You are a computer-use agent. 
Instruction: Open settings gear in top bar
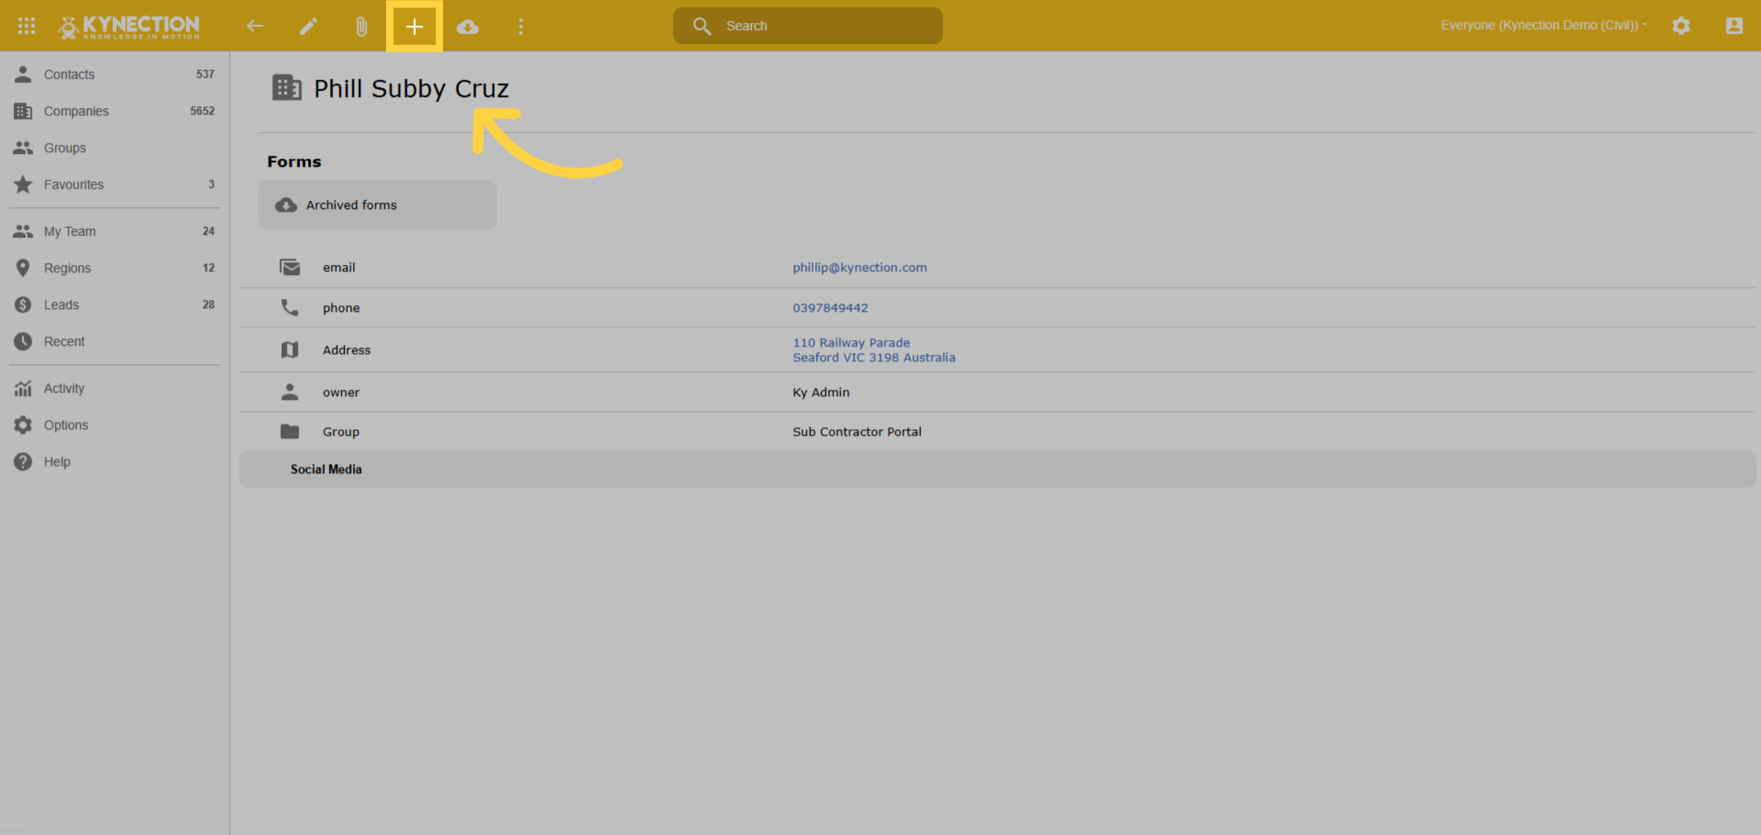1681,26
